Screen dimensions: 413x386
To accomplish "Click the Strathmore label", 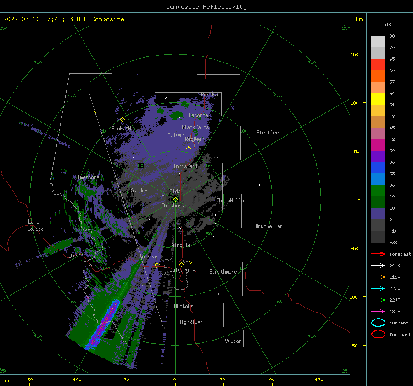I will [223, 272].
